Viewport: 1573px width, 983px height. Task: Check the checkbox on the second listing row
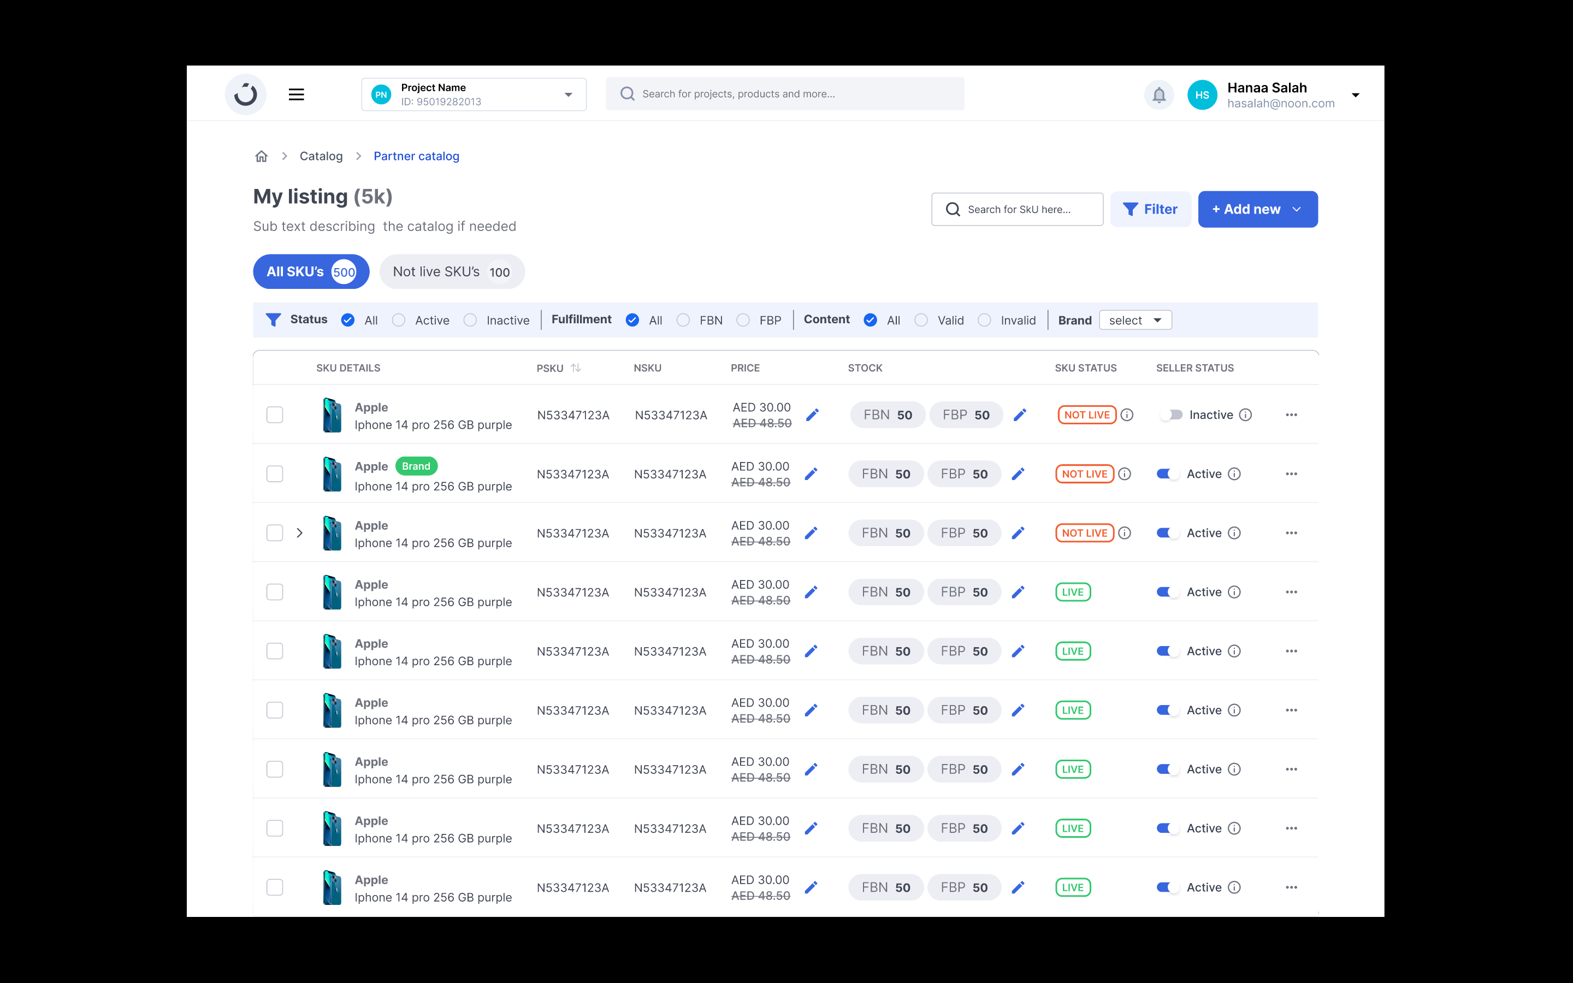click(x=275, y=473)
